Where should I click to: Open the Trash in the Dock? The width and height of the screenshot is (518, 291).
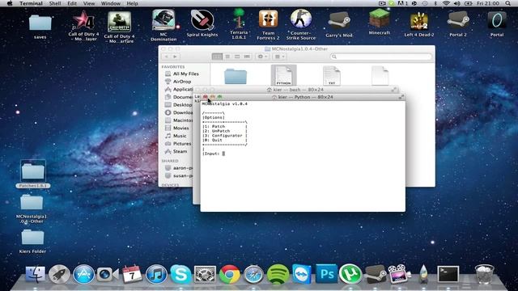tap(484, 274)
